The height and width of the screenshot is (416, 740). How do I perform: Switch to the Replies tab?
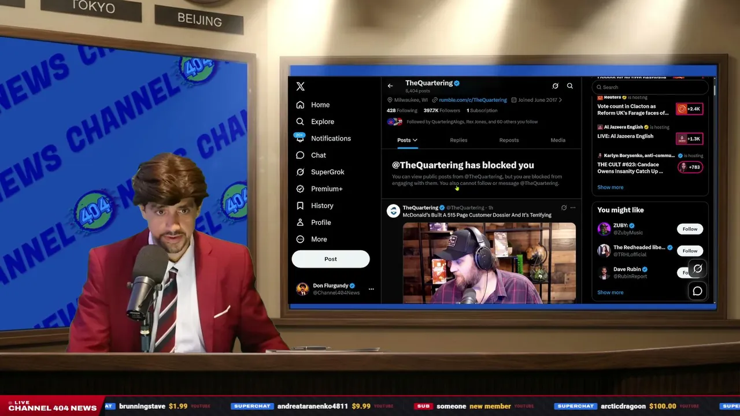point(458,140)
